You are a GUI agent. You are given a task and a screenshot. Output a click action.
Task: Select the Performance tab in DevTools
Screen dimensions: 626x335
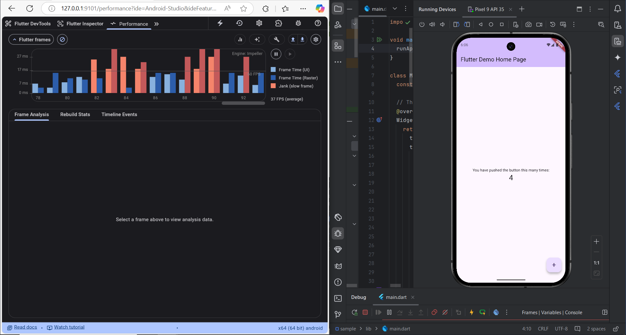(x=129, y=24)
